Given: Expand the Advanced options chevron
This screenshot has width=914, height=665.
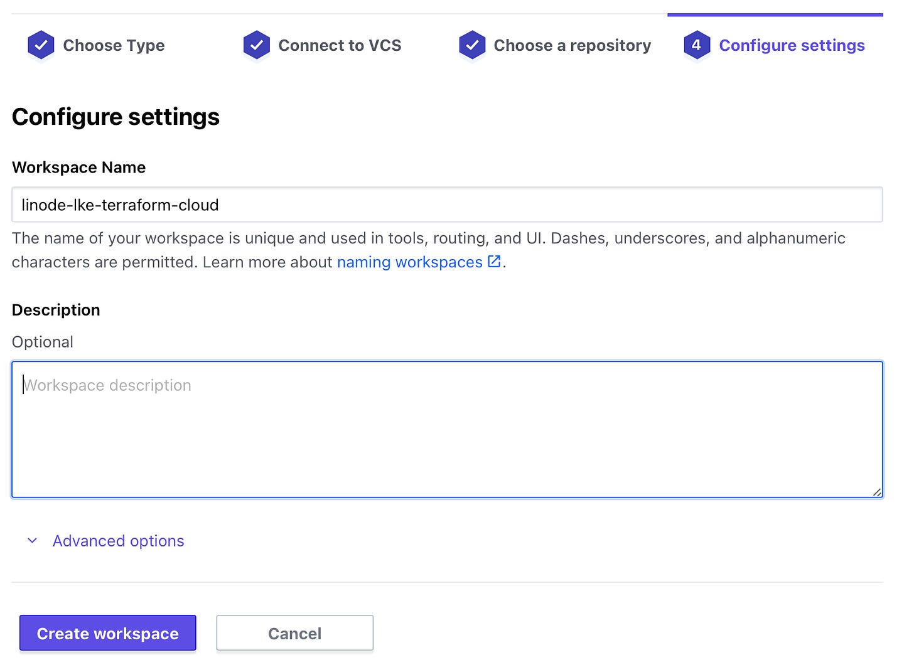Looking at the screenshot, I should coord(33,541).
